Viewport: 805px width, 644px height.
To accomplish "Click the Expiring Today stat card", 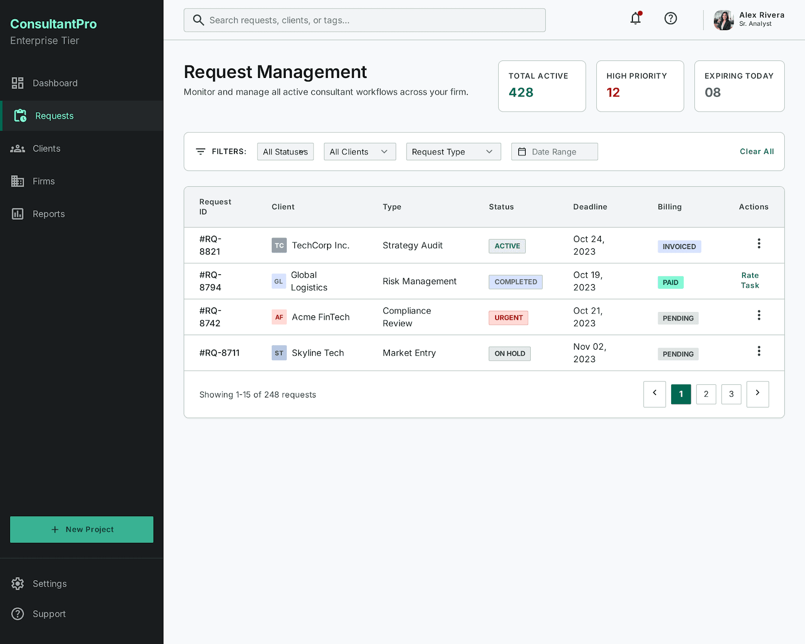I will 739,86.
